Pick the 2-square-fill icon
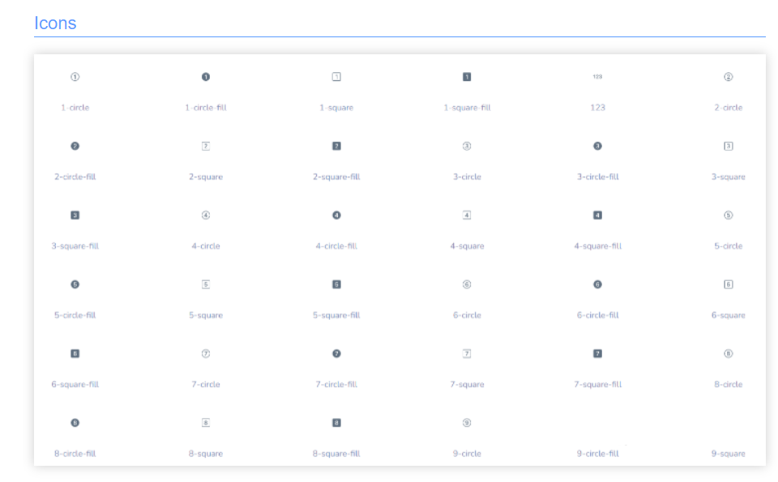The height and width of the screenshot is (482, 778). pyautogui.click(x=336, y=146)
